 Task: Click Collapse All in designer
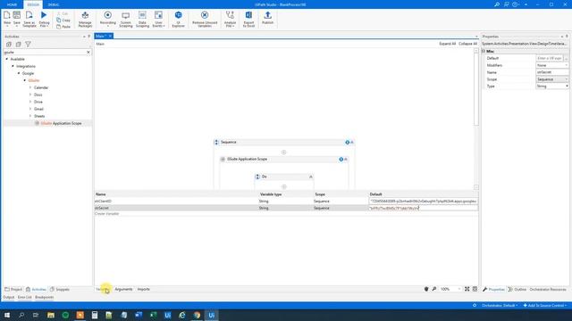(467, 44)
